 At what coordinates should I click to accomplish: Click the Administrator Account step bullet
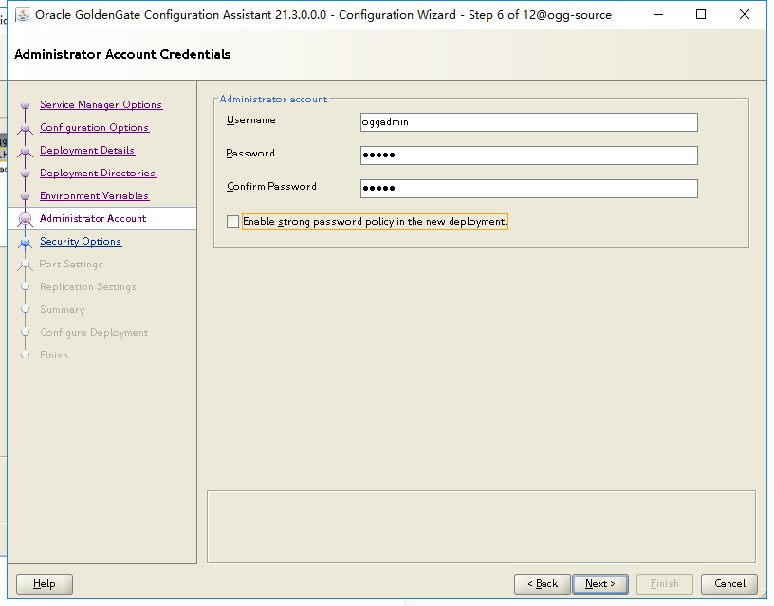tap(26, 219)
